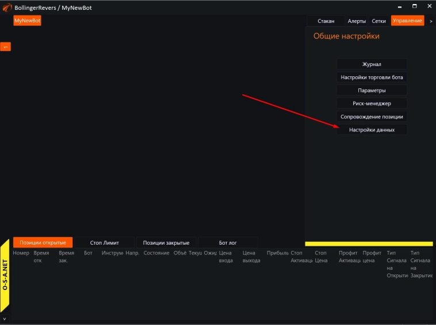
Task: Click the yellow bar above the positions table
Action: point(368,244)
